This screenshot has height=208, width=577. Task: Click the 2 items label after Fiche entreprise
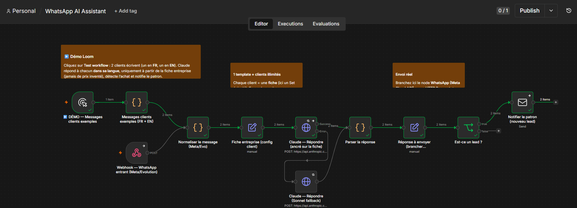279,125
